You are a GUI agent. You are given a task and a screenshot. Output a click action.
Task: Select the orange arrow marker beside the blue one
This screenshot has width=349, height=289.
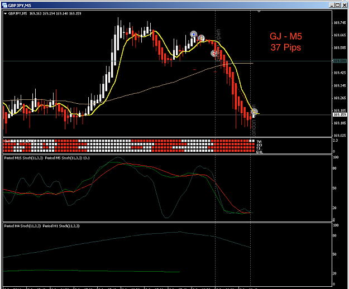[x=201, y=38]
